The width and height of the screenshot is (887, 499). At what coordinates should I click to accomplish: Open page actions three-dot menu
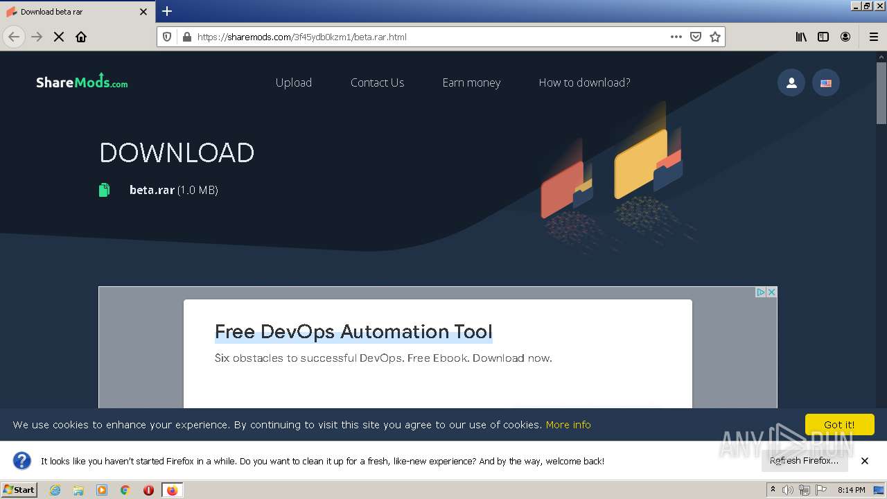[676, 37]
